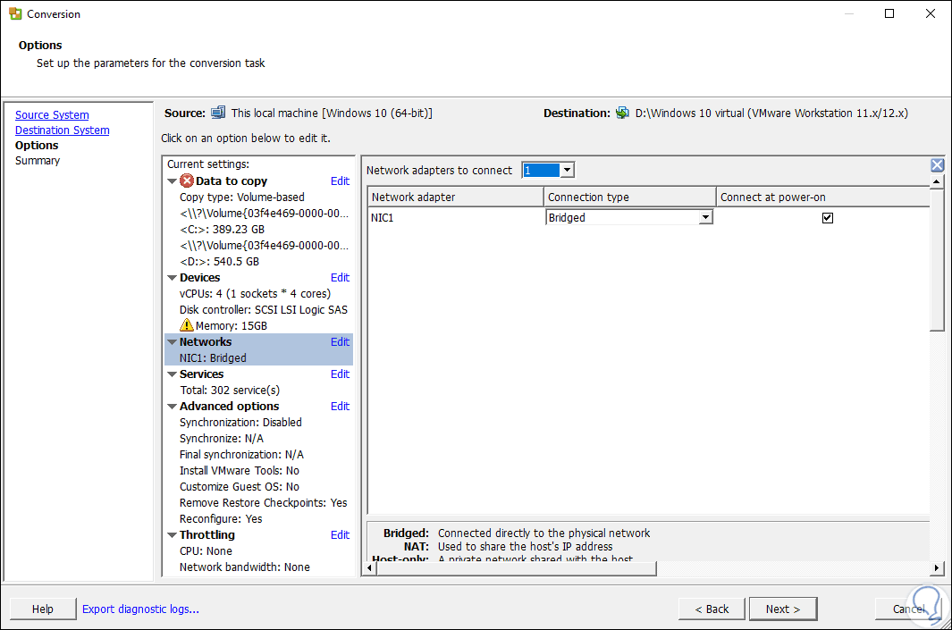Edit the Services settings

coord(340,374)
